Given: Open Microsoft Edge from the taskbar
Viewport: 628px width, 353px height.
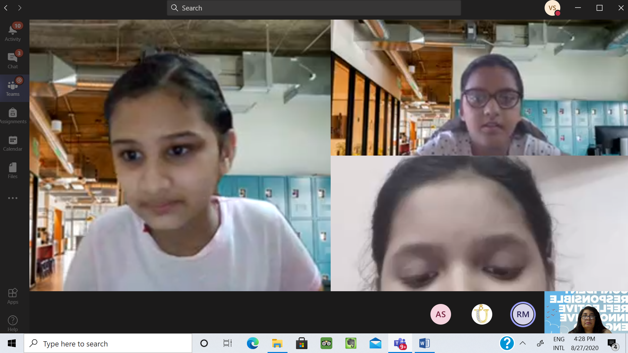Looking at the screenshot, I should tap(253, 343).
